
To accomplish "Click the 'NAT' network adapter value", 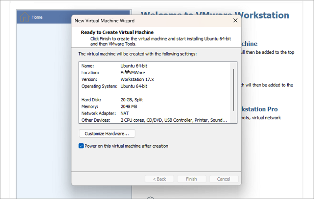I will pos(125,113).
